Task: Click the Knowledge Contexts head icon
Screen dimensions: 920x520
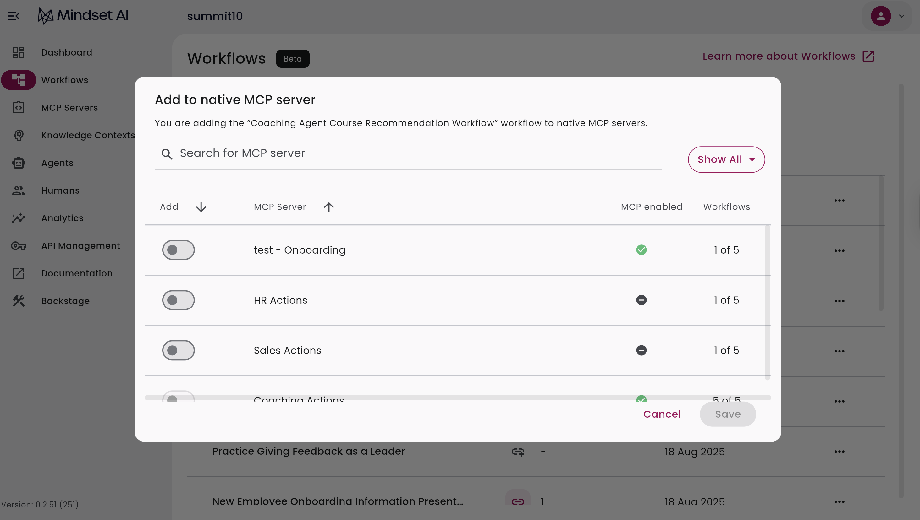Action: pos(18,135)
